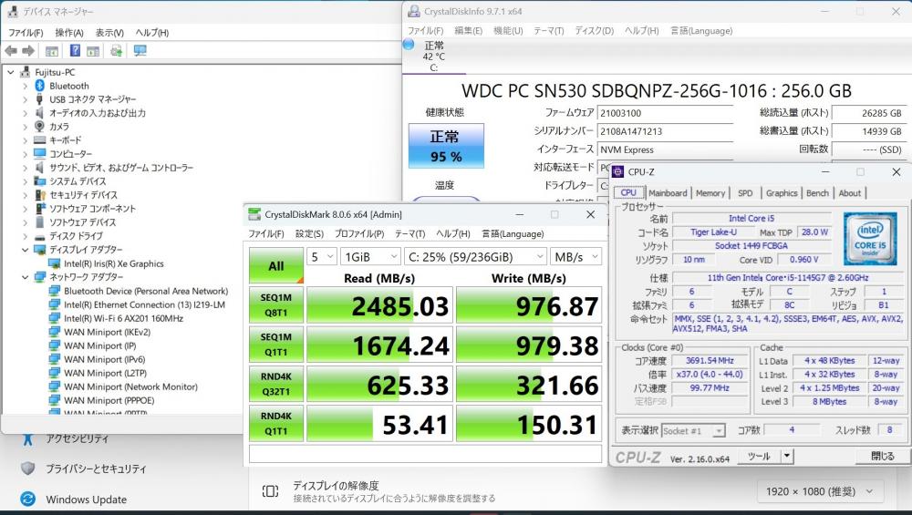912x515 pixels.
Task: Select the Bluetooth device category
Action: 69,86
